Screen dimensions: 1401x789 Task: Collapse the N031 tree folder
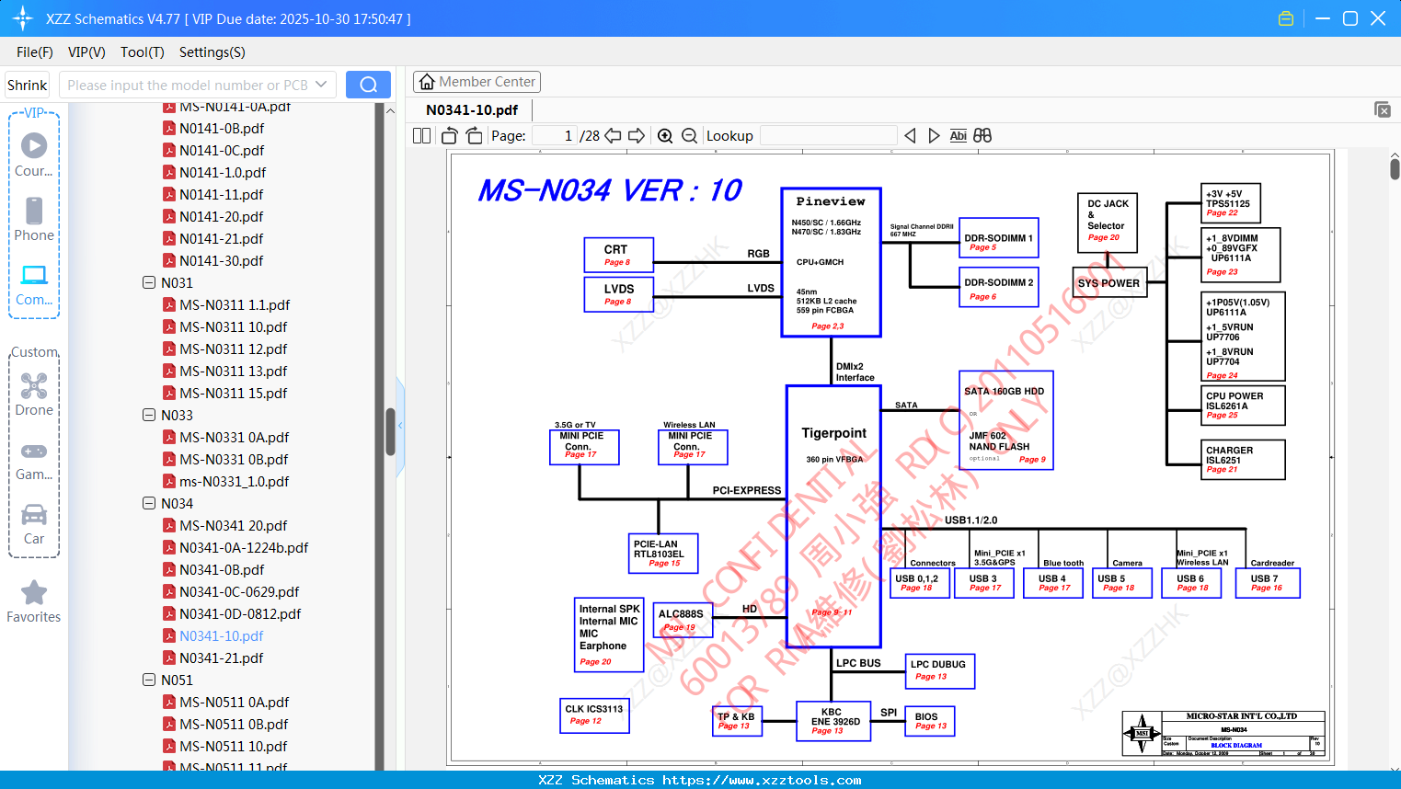coord(149,282)
